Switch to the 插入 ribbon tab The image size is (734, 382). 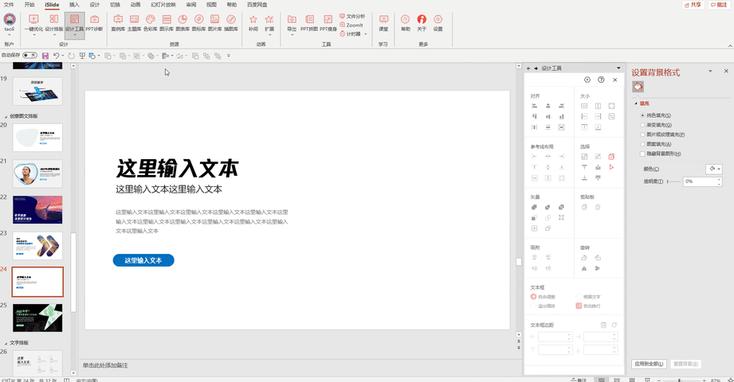pos(74,4)
